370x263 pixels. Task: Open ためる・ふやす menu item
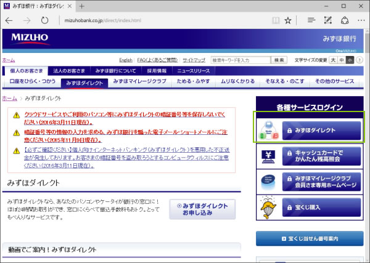point(194,81)
